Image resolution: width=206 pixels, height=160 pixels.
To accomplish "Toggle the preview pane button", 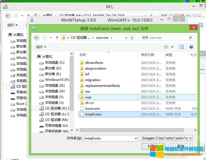I will (181, 47).
